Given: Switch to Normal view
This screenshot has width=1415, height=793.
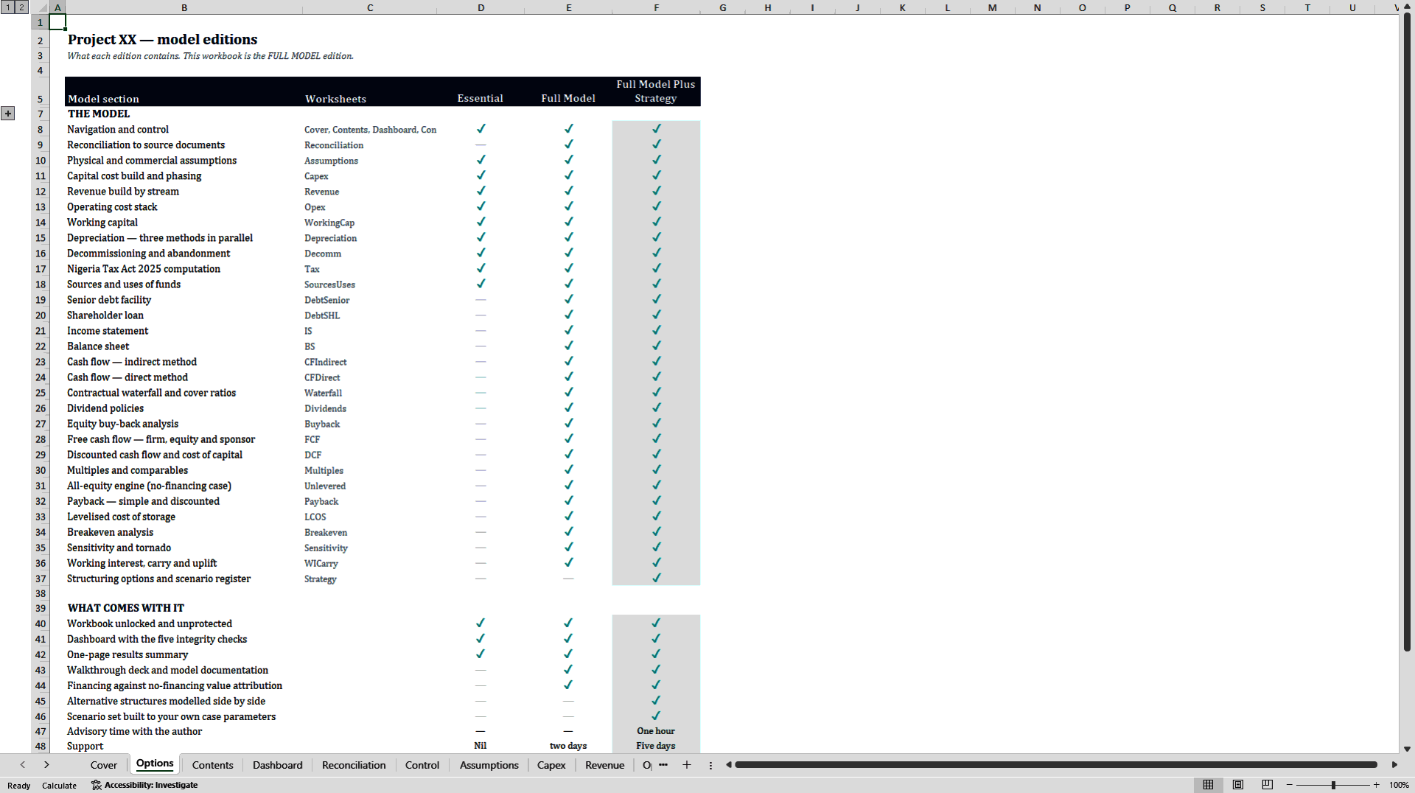Looking at the screenshot, I should pos(1209,785).
